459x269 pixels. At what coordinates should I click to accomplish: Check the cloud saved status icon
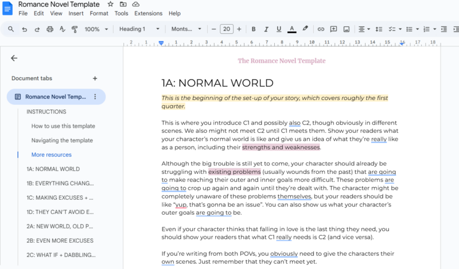pos(135,5)
